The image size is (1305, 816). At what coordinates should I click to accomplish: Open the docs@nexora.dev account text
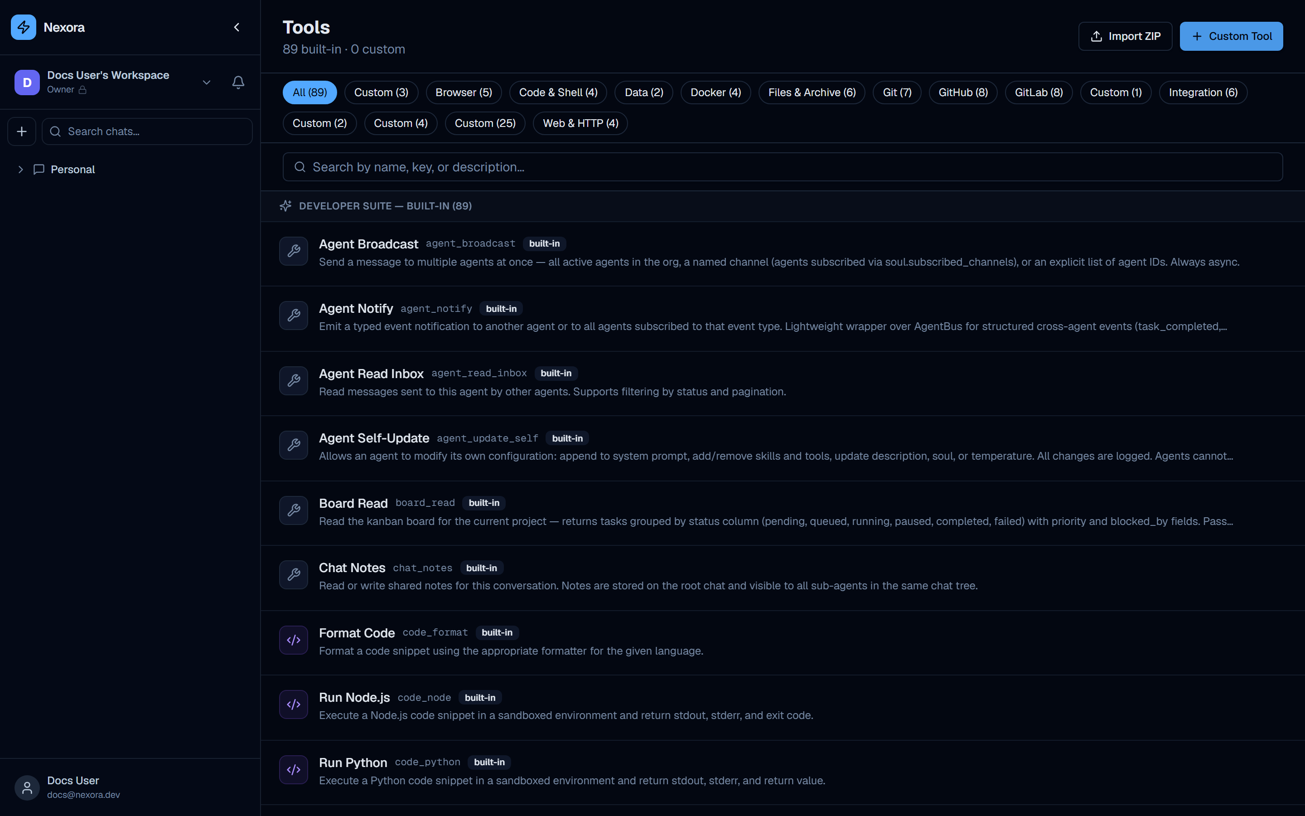tap(83, 794)
